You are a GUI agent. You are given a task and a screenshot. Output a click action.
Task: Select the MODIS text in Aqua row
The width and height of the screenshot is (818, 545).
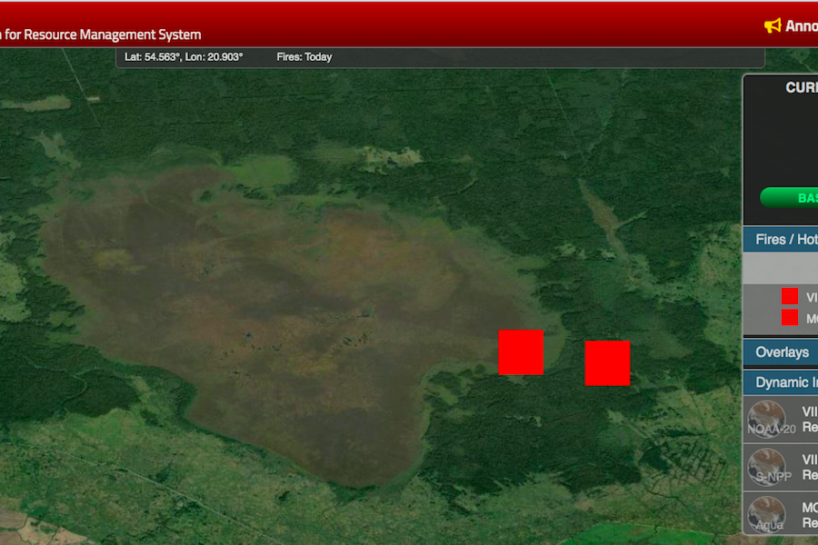pos(810,506)
